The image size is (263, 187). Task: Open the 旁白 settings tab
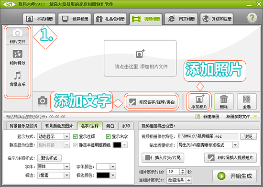110,126
